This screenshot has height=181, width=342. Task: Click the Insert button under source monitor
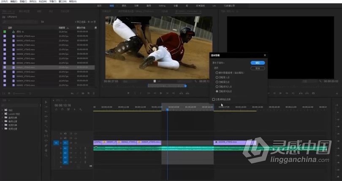point(181,93)
